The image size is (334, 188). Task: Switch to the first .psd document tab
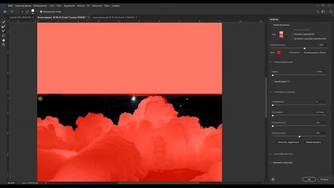[20, 17]
